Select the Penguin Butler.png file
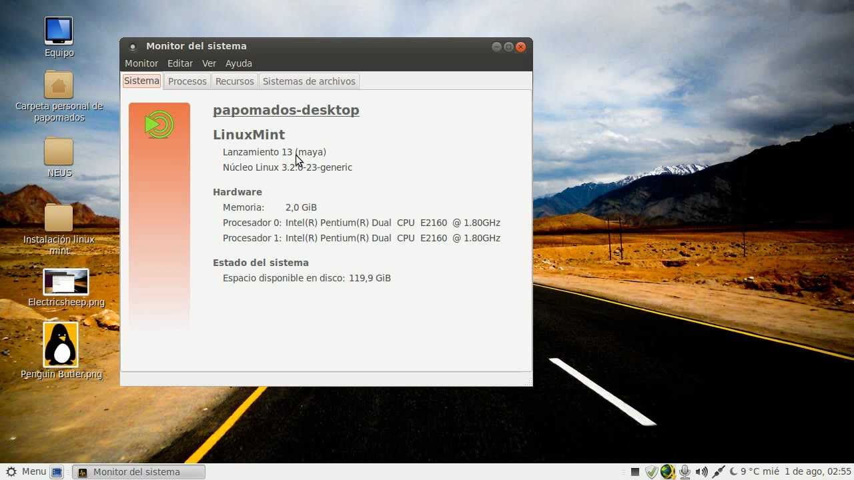 tap(61, 345)
